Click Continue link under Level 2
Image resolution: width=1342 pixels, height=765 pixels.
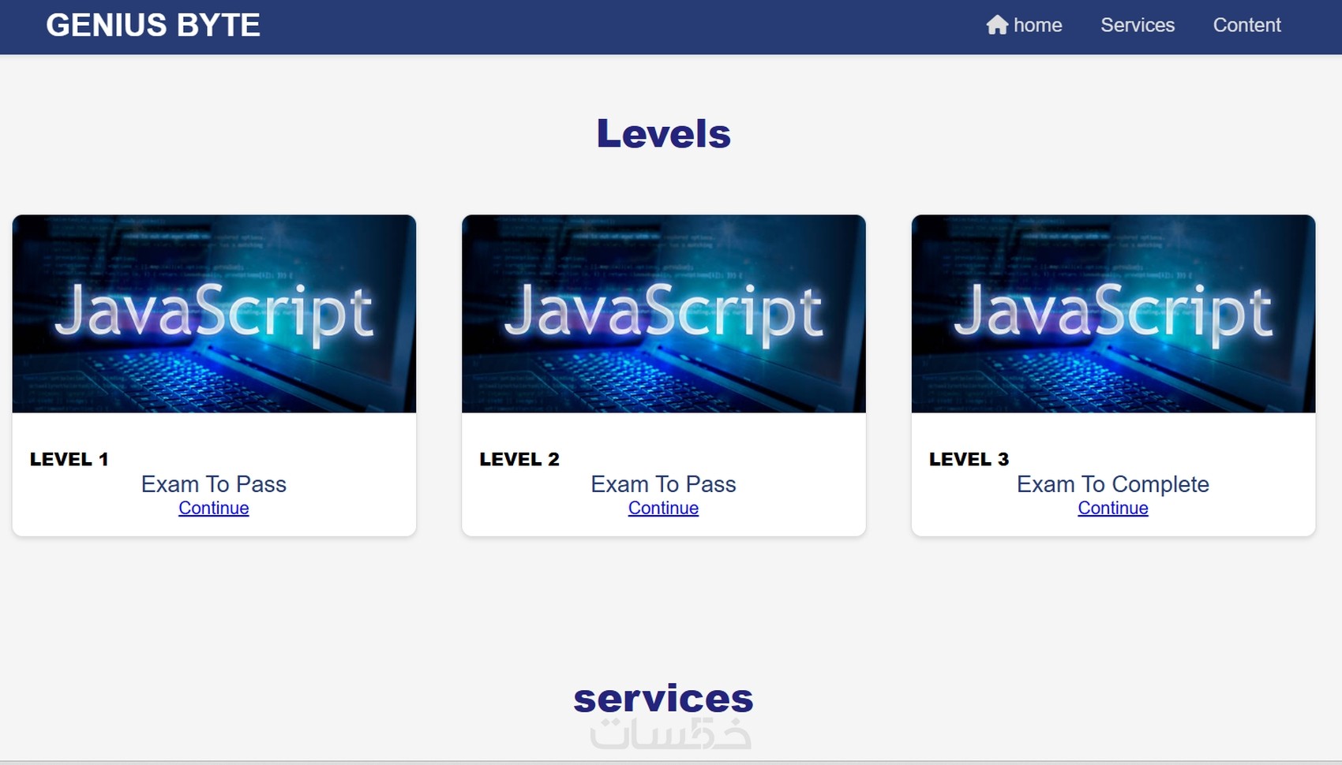pos(663,508)
